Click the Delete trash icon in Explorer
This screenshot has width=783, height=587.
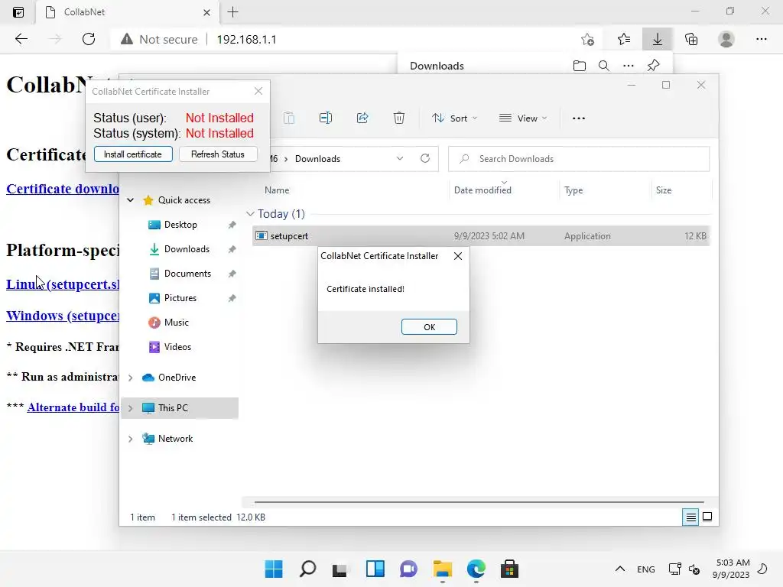[399, 118]
